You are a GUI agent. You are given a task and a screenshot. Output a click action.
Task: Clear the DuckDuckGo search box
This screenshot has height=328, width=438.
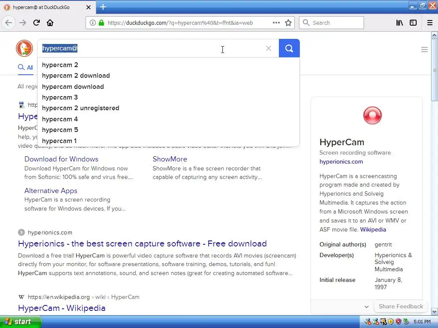click(x=269, y=48)
